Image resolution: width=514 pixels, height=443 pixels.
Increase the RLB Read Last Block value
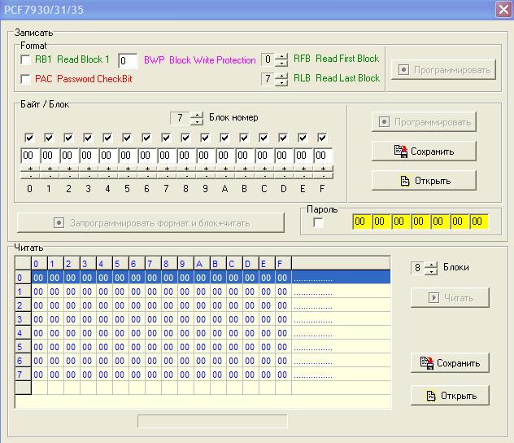coord(281,76)
